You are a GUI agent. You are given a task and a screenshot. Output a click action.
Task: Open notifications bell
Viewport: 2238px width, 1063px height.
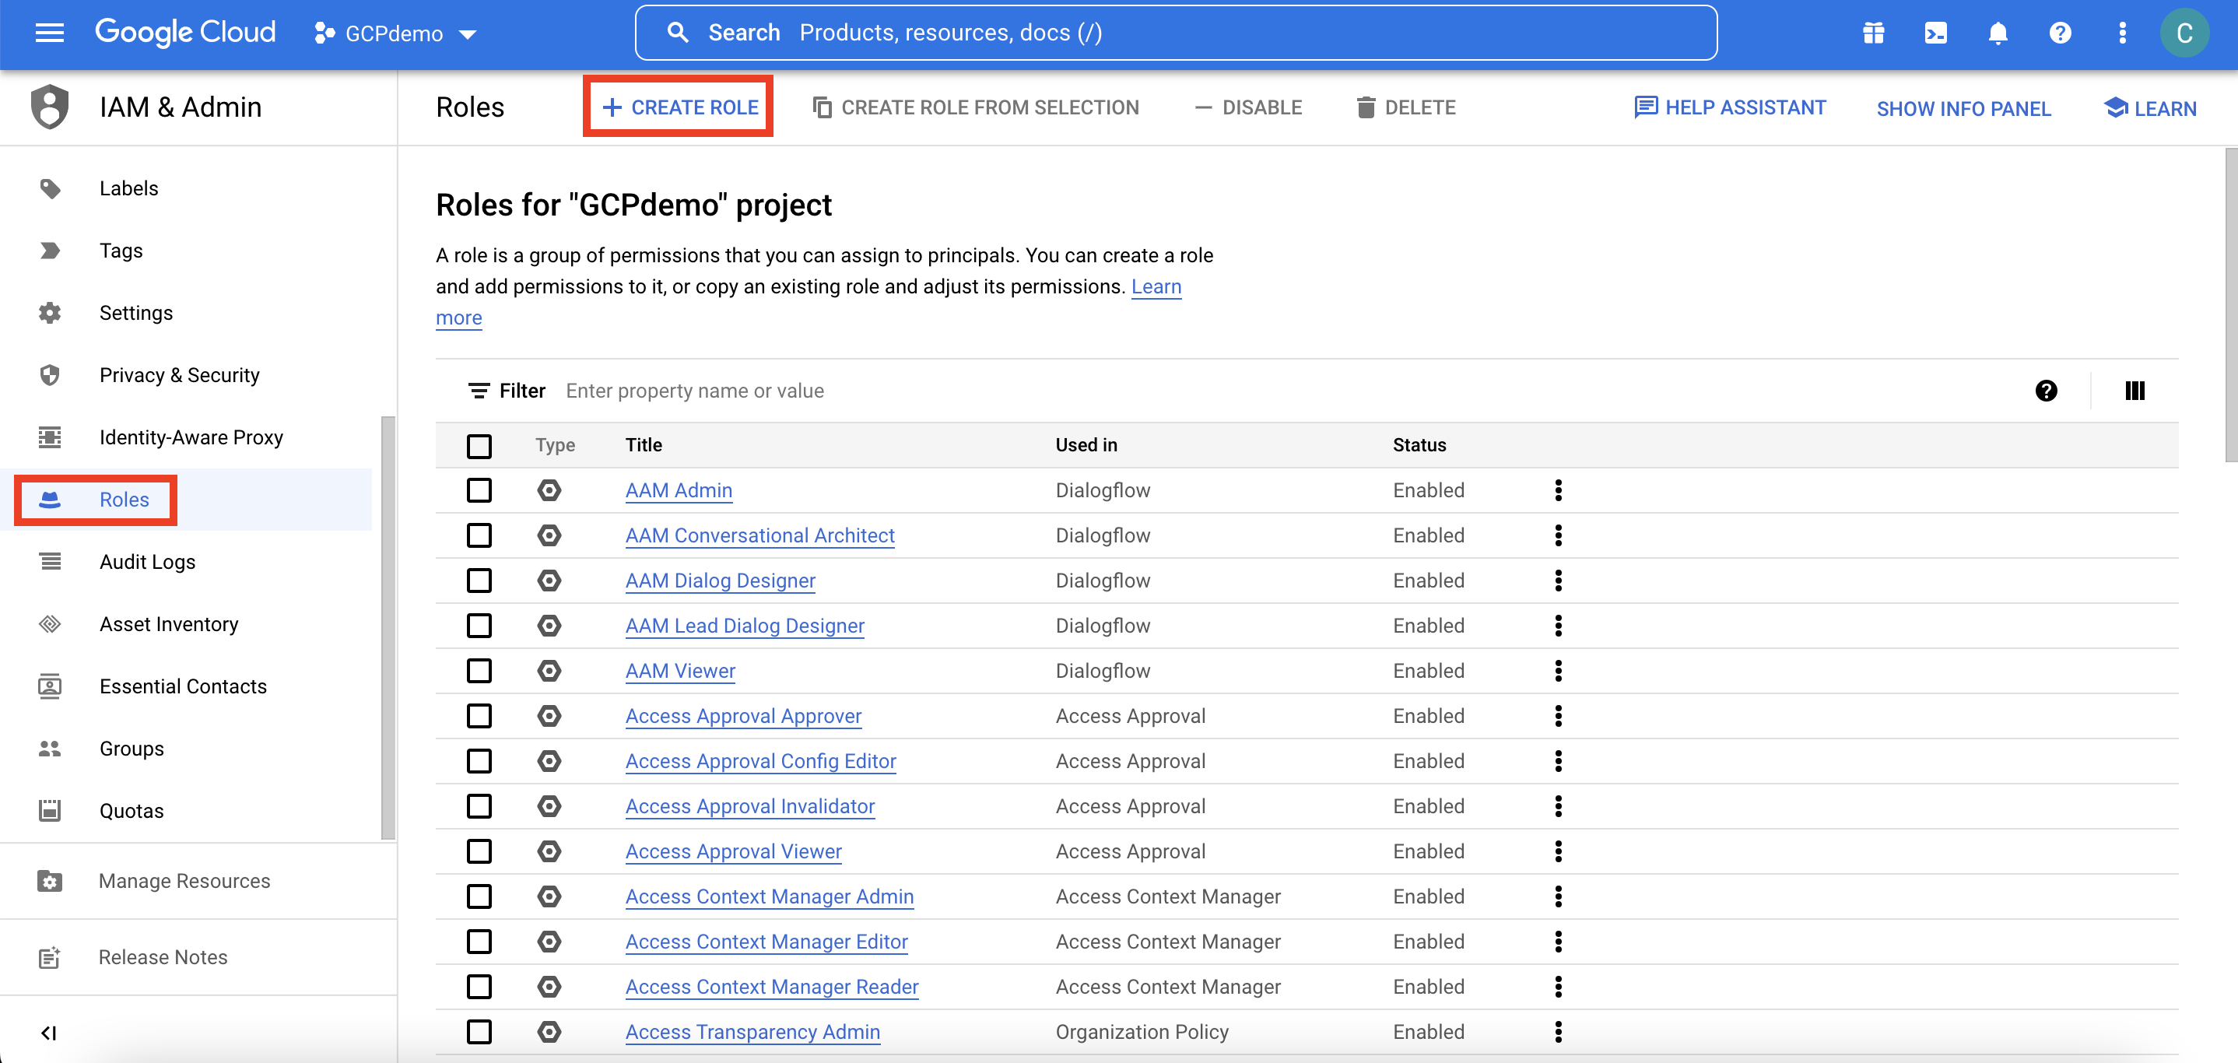(x=1998, y=33)
